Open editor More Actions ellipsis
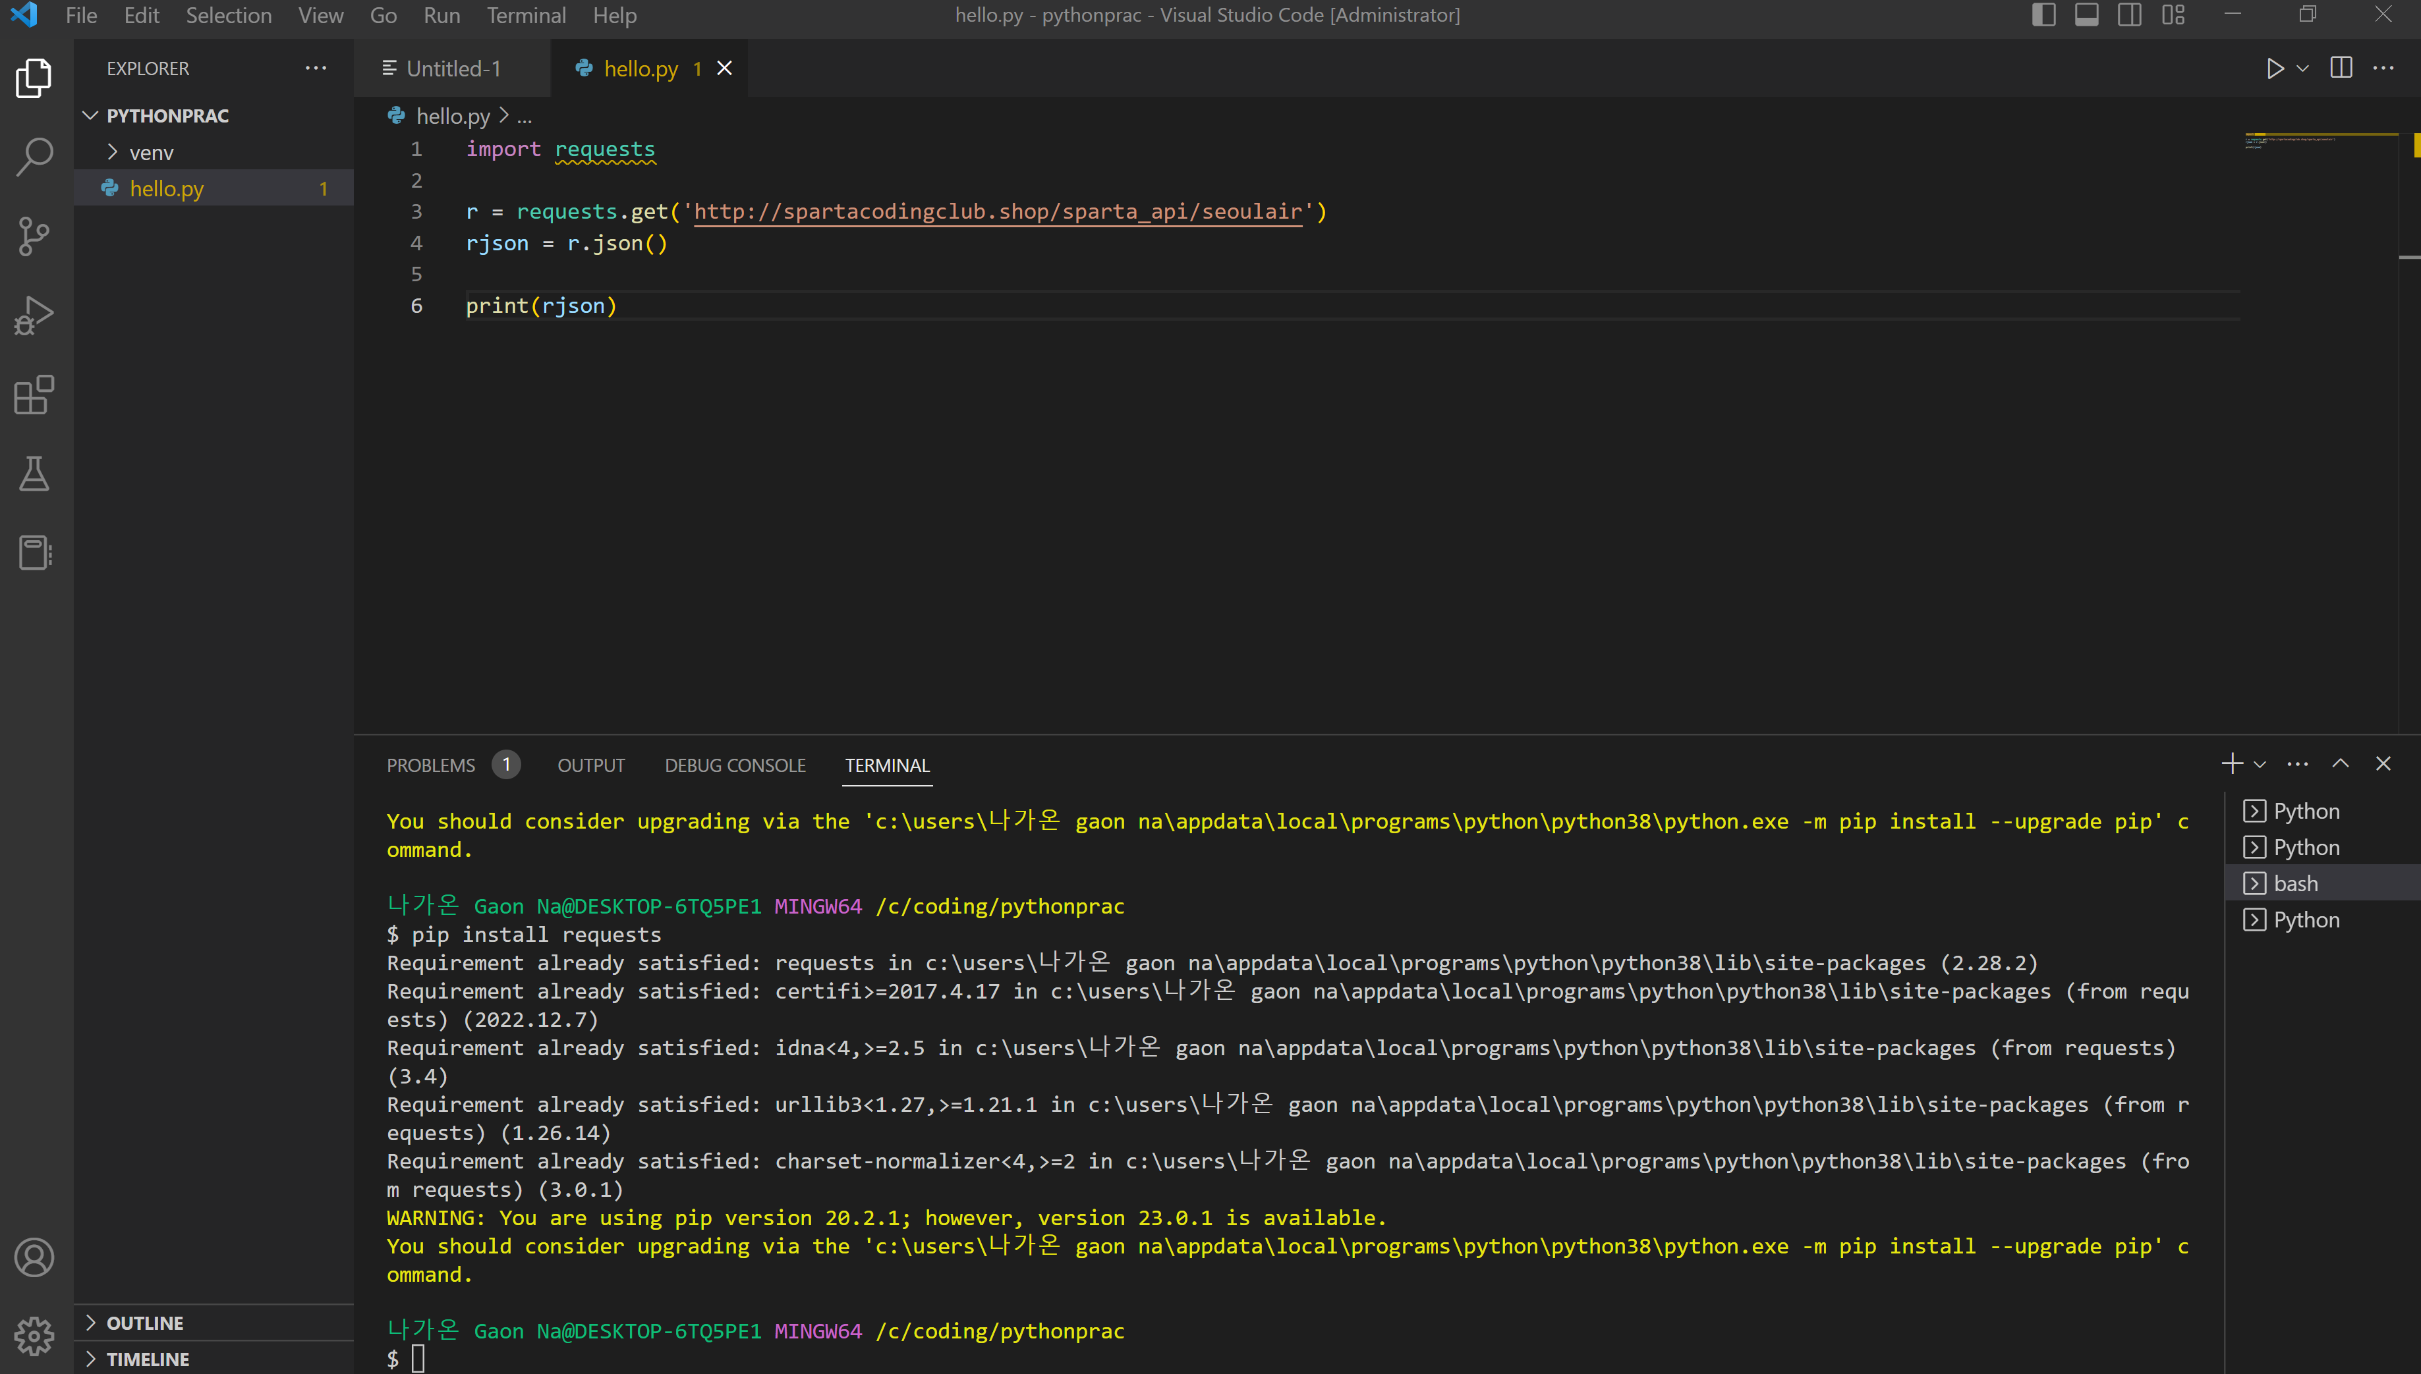2421x1374 pixels. 2384,68
